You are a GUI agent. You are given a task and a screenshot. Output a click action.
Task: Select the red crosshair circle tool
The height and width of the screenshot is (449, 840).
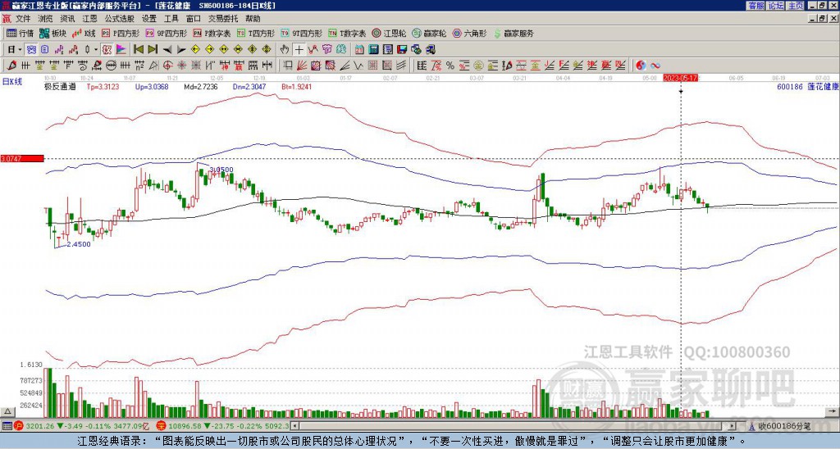(167, 66)
